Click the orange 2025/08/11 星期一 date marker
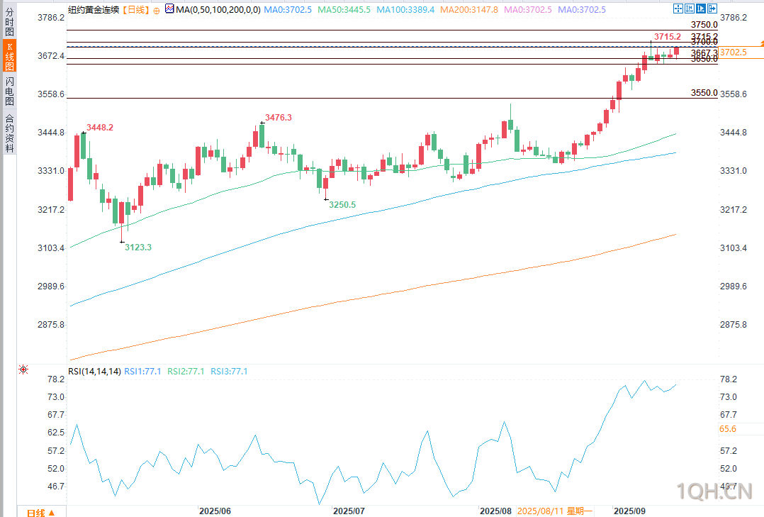Image resolution: width=764 pixels, height=517 pixels. 554,511
